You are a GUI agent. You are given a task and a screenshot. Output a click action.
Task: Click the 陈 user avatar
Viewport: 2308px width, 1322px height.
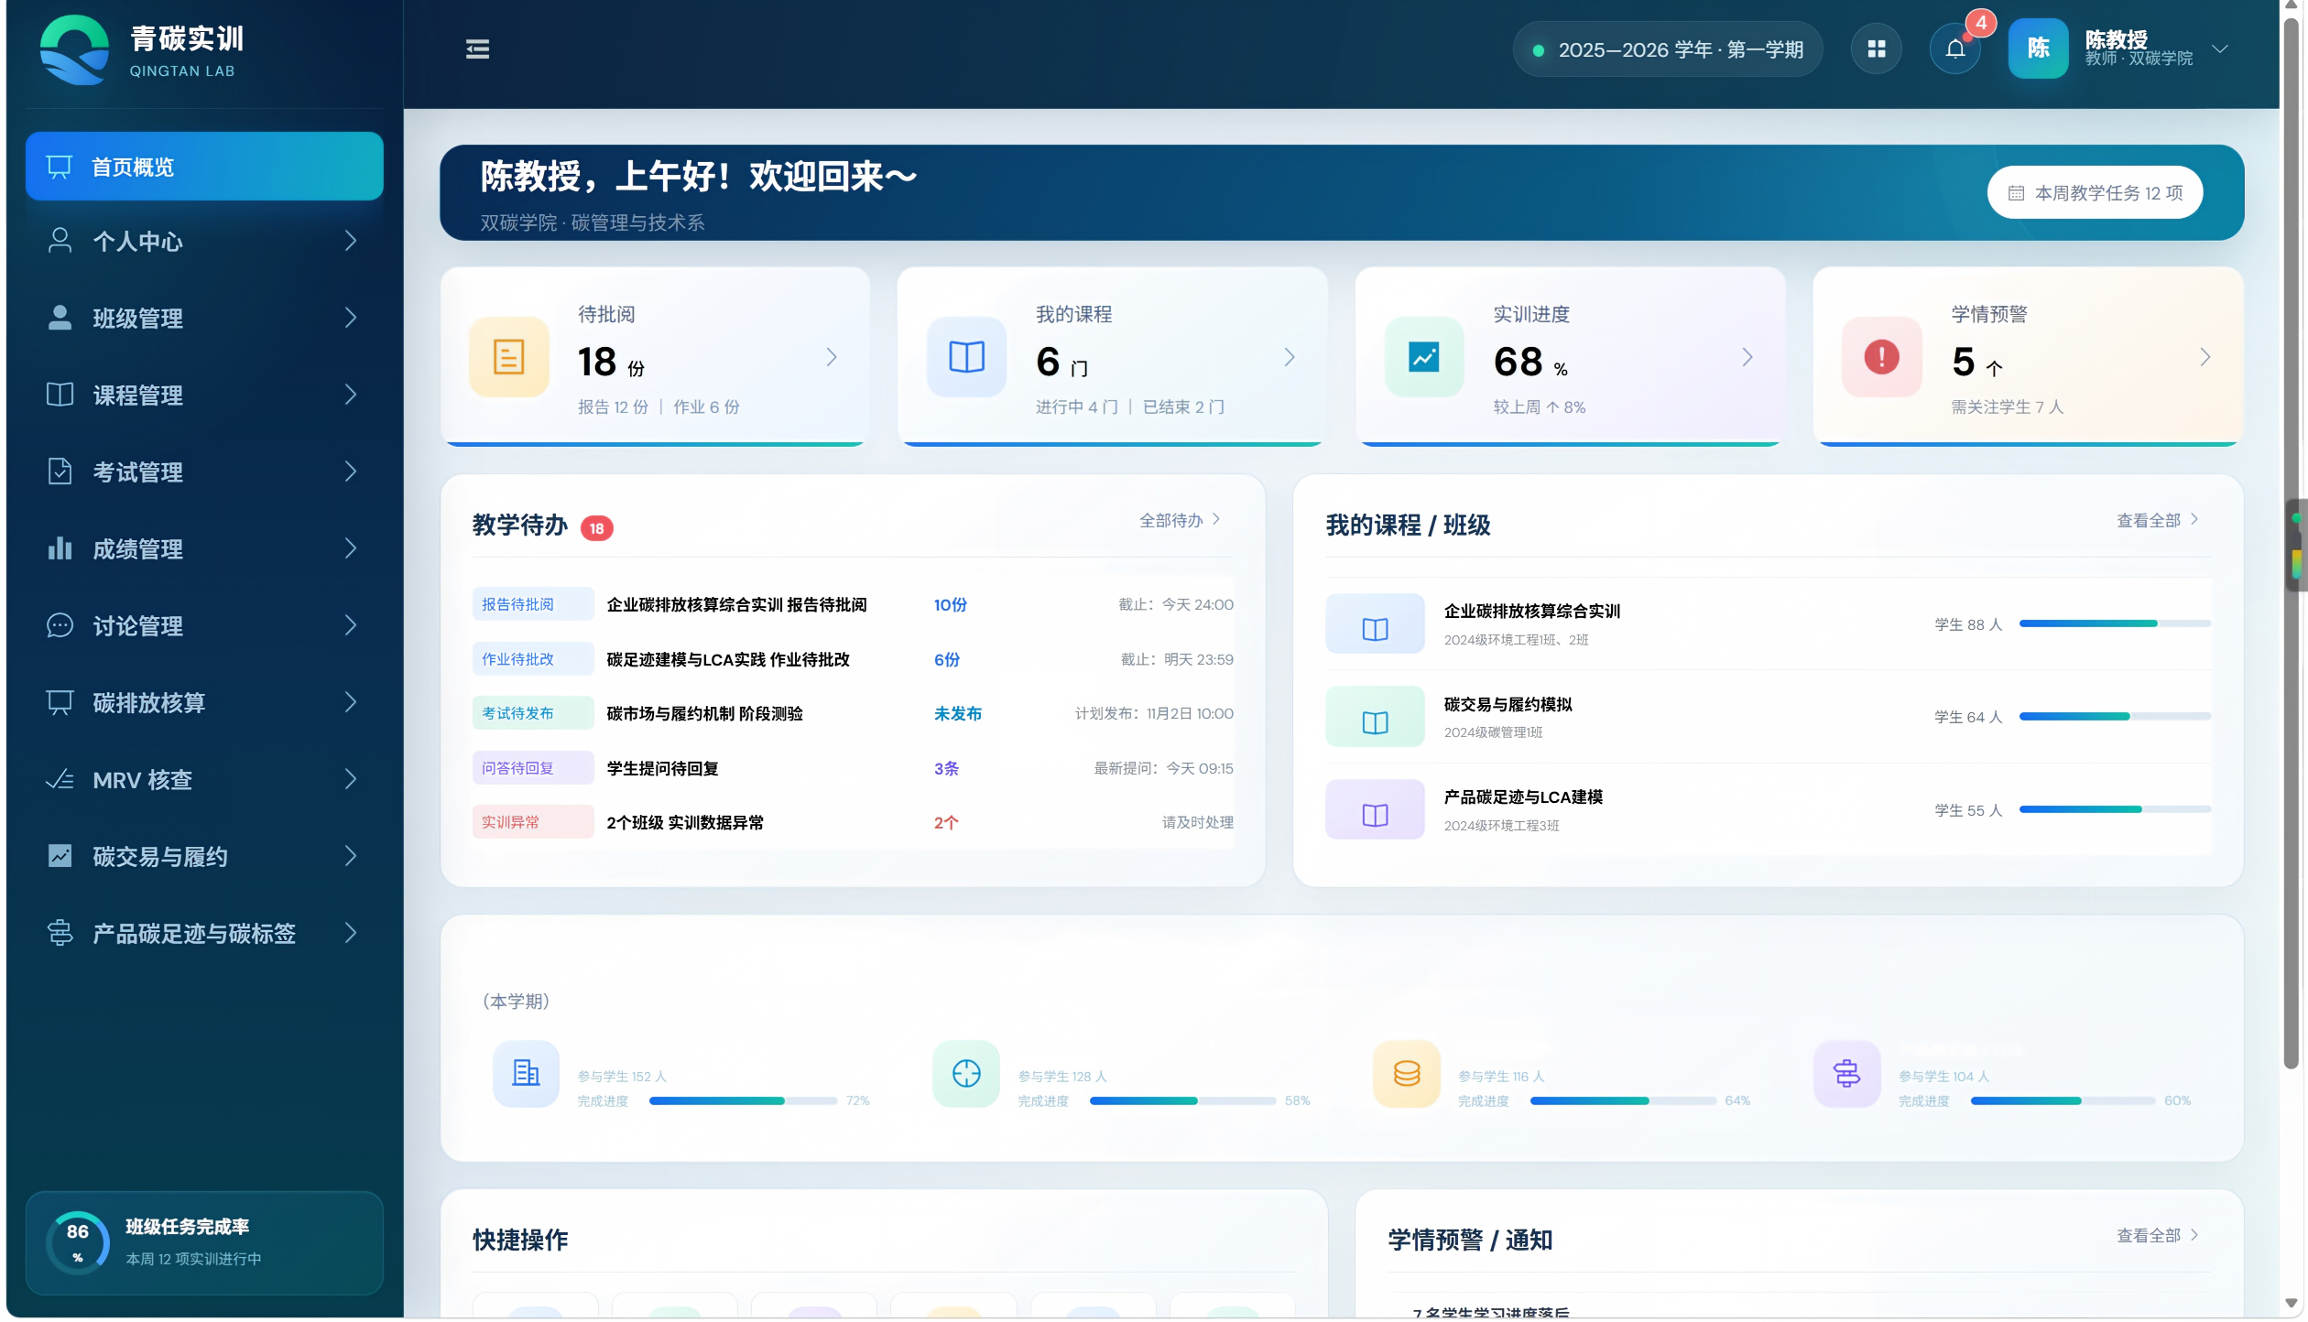point(2038,49)
